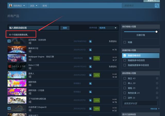Viewport: 165px width, 116px height.
Task: Click the Windows platform icon under 面条人
Action: click(30, 77)
